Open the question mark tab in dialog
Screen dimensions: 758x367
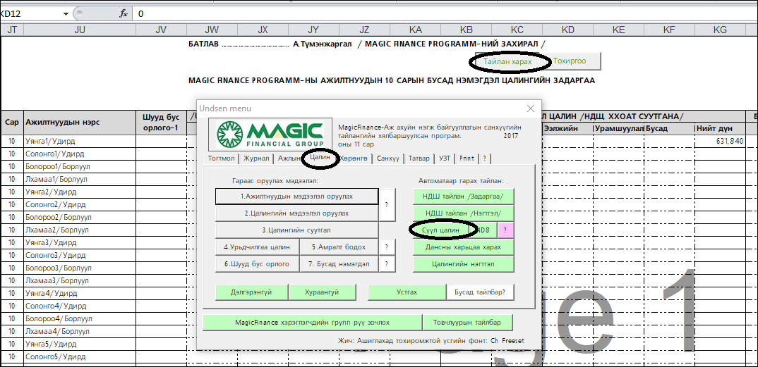point(485,158)
